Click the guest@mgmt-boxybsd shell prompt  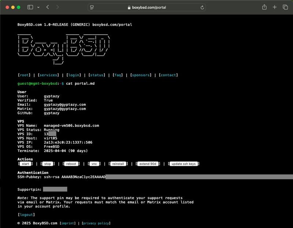(41, 84)
